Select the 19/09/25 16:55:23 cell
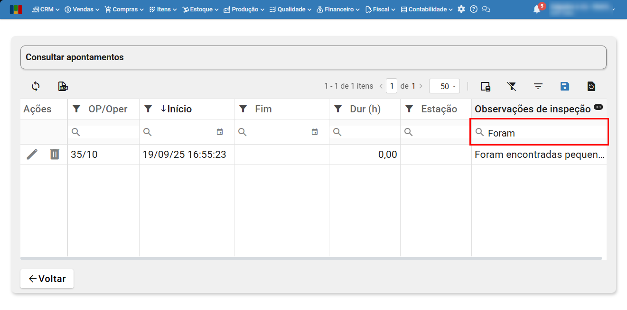 [x=187, y=155]
